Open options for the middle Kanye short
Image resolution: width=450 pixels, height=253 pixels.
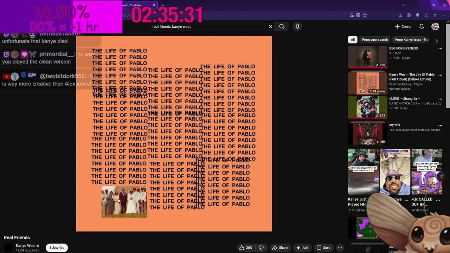coord(406,201)
